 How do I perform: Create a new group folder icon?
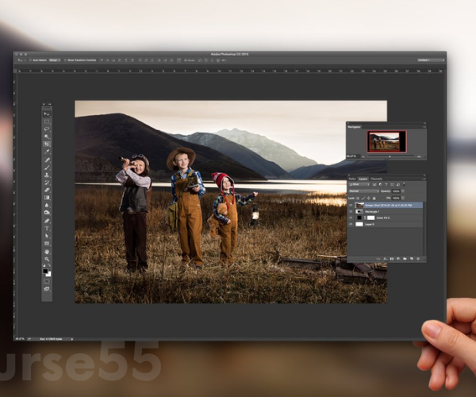[405, 259]
